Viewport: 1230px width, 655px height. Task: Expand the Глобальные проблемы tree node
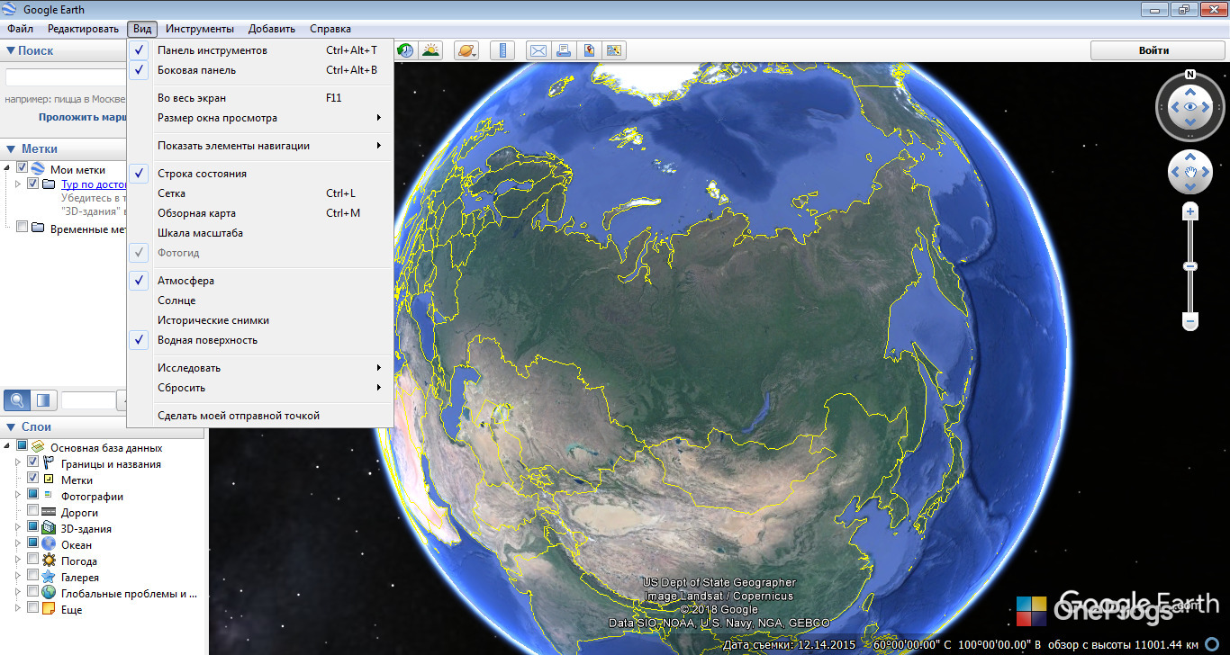(19, 593)
